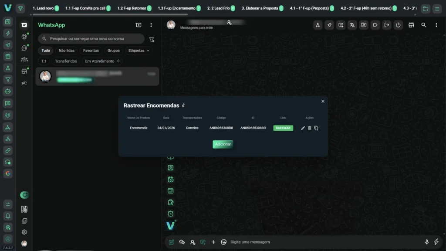Screen dimensions: 446x251
Task: Start voice recording with the microphone
Action: point(427,242)
